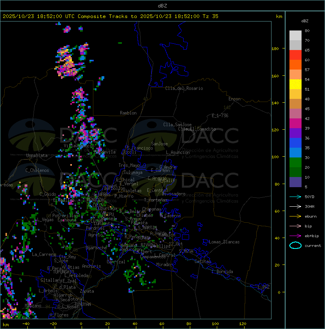The height and width of the screenshot is (329, 325).
Task: Click the Manzano label
Action: click(33, 306)
